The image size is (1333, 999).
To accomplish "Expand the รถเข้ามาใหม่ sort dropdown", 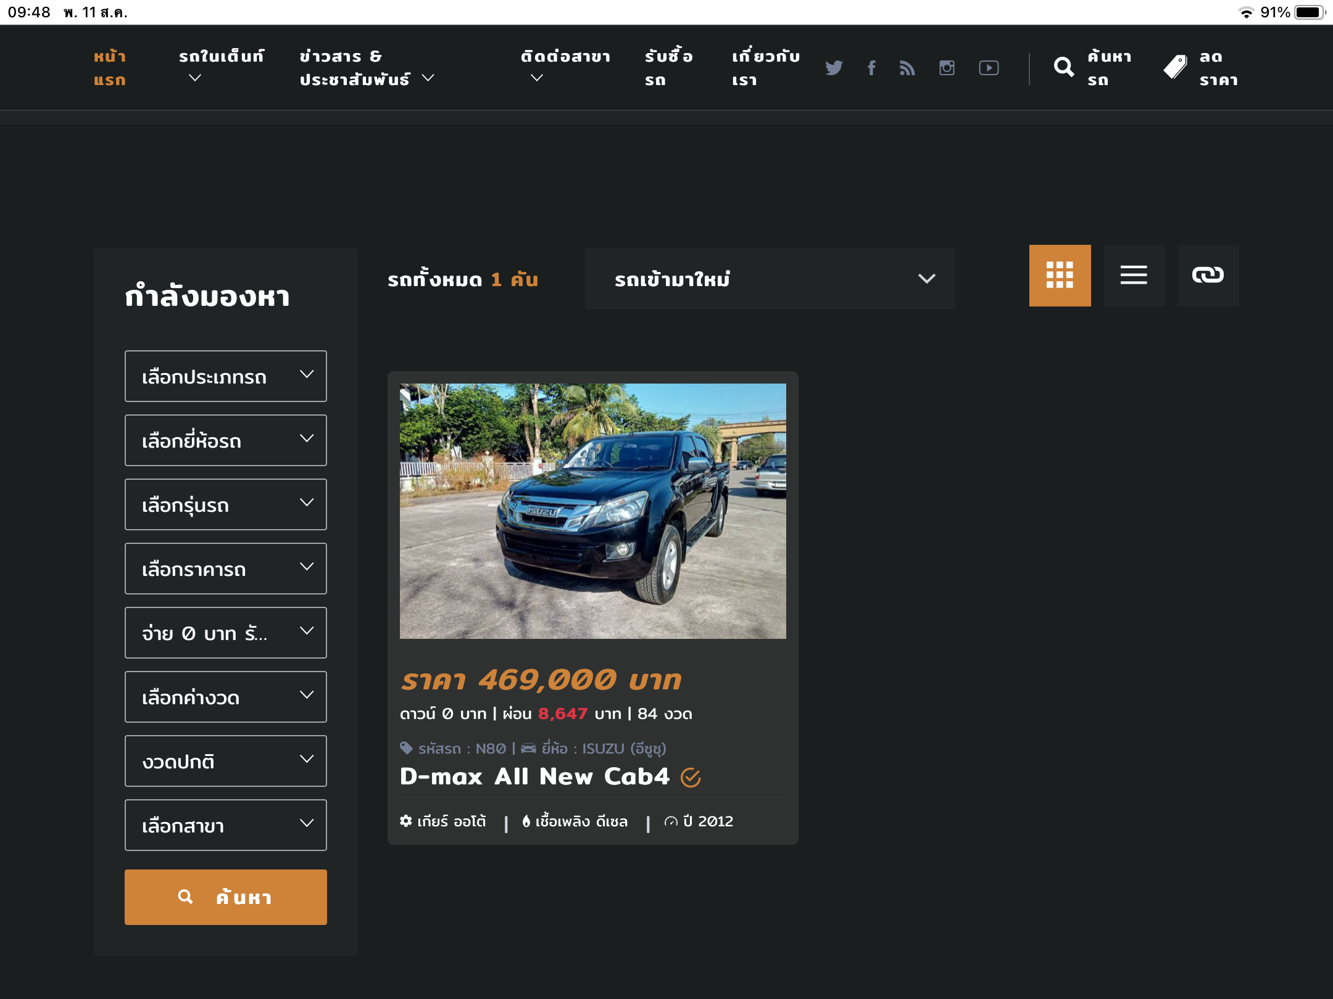I will pos(770,279).
